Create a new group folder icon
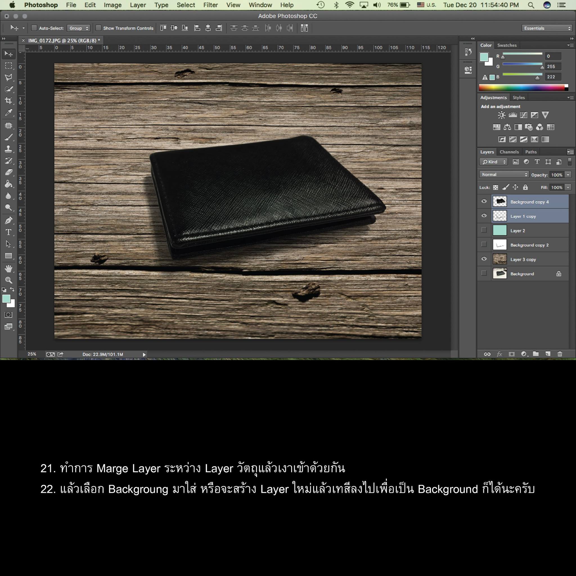The height and width of the screenshot is (576, 576). (536, 354)
